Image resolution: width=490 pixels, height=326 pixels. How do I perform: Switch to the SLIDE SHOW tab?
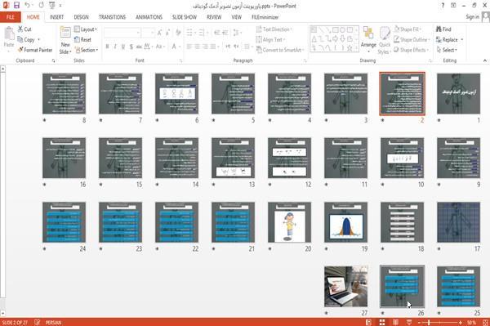click(185, 17)
